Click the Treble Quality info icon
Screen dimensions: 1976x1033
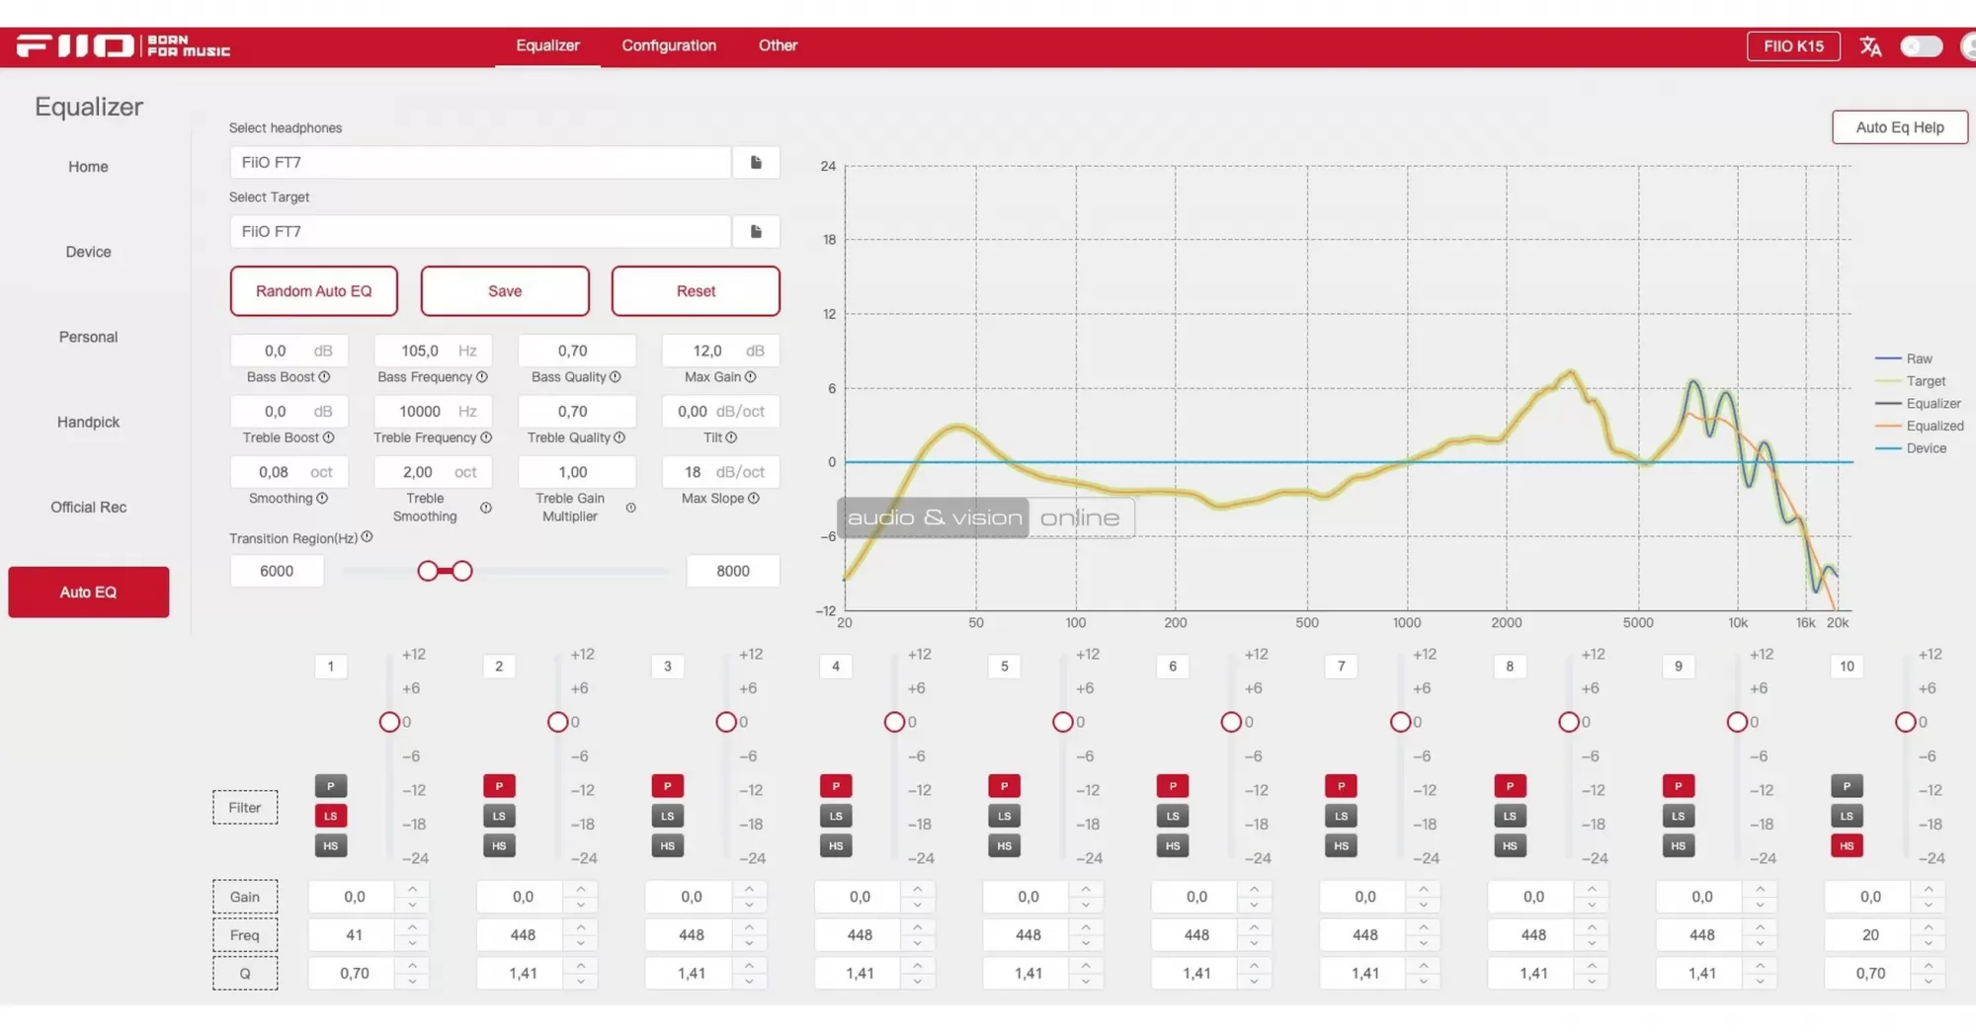(x=619, y=437)
